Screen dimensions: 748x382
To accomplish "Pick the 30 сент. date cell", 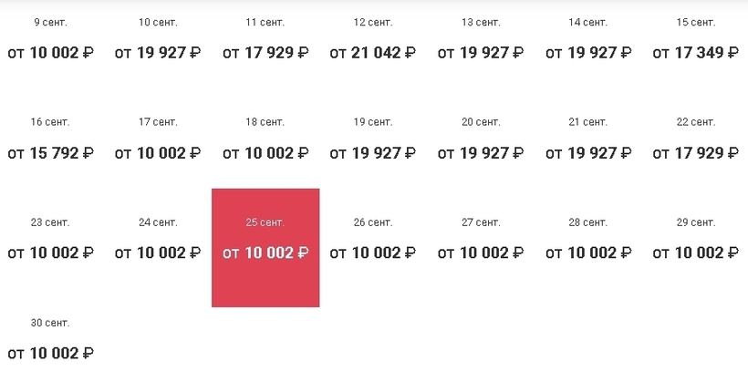I will click(50, 340).
